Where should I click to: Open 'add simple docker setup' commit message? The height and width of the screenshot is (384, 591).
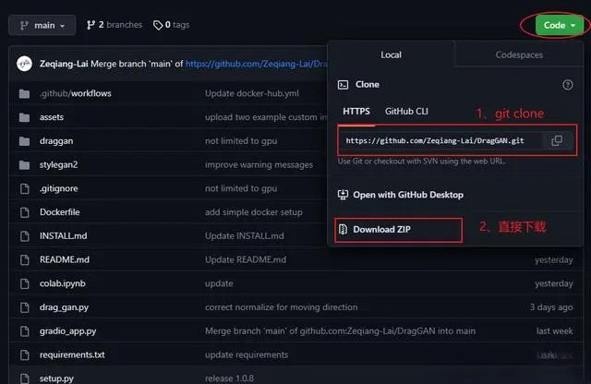tap(254, 212)
